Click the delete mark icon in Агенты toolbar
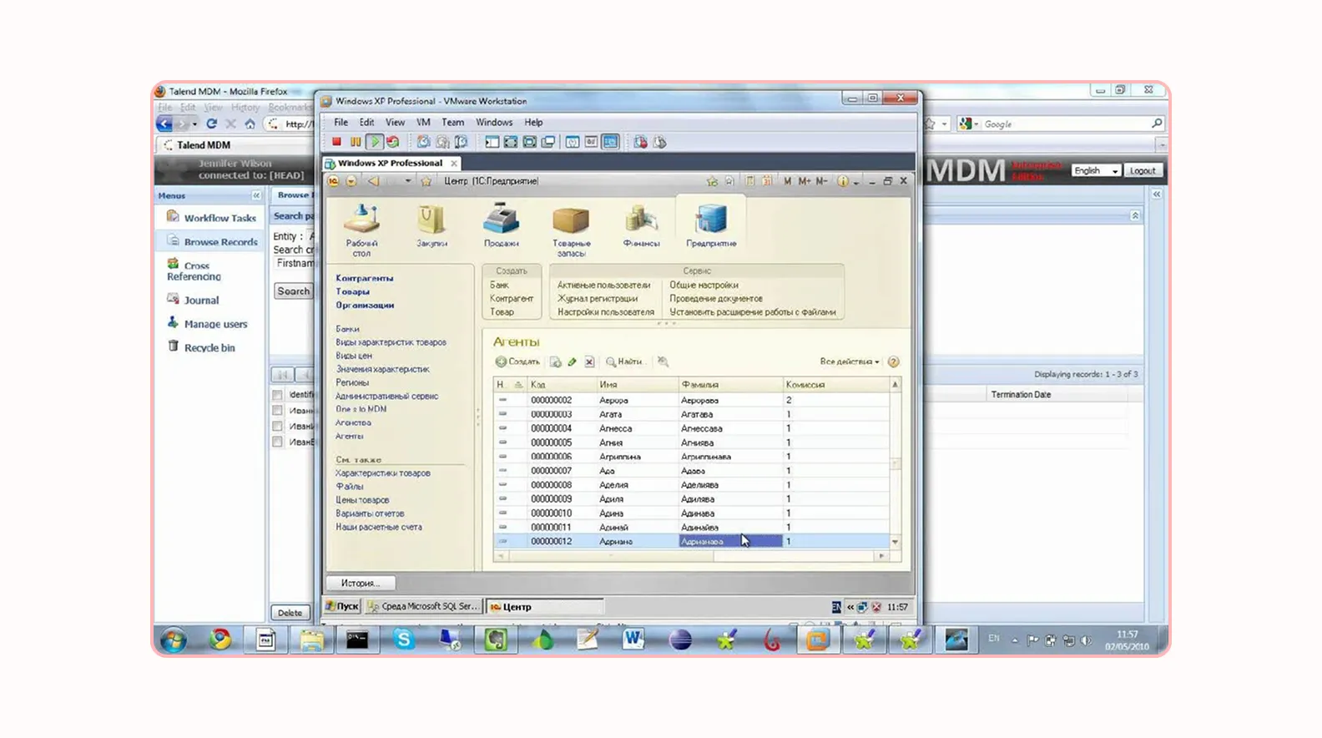 589,361
